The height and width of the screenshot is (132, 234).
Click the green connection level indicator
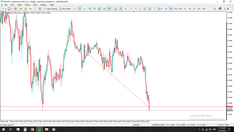tap(230, 9)
